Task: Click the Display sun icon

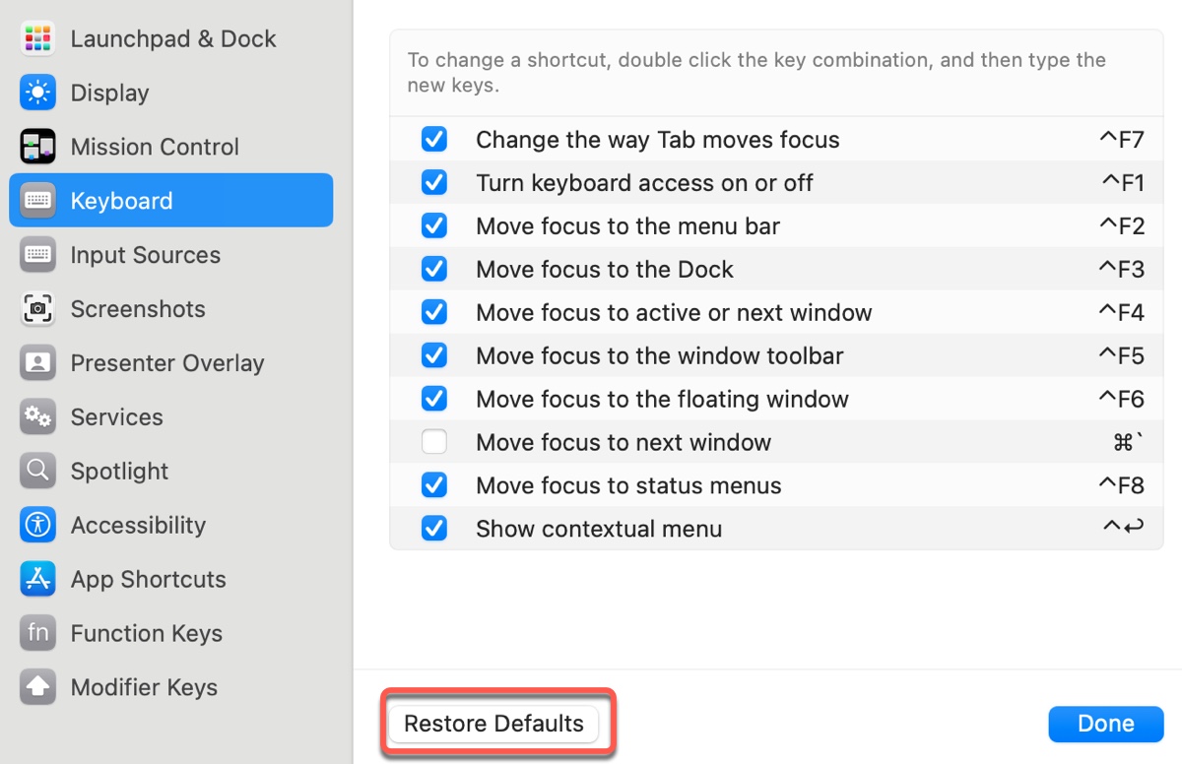Action: click(x=37, y=94)
